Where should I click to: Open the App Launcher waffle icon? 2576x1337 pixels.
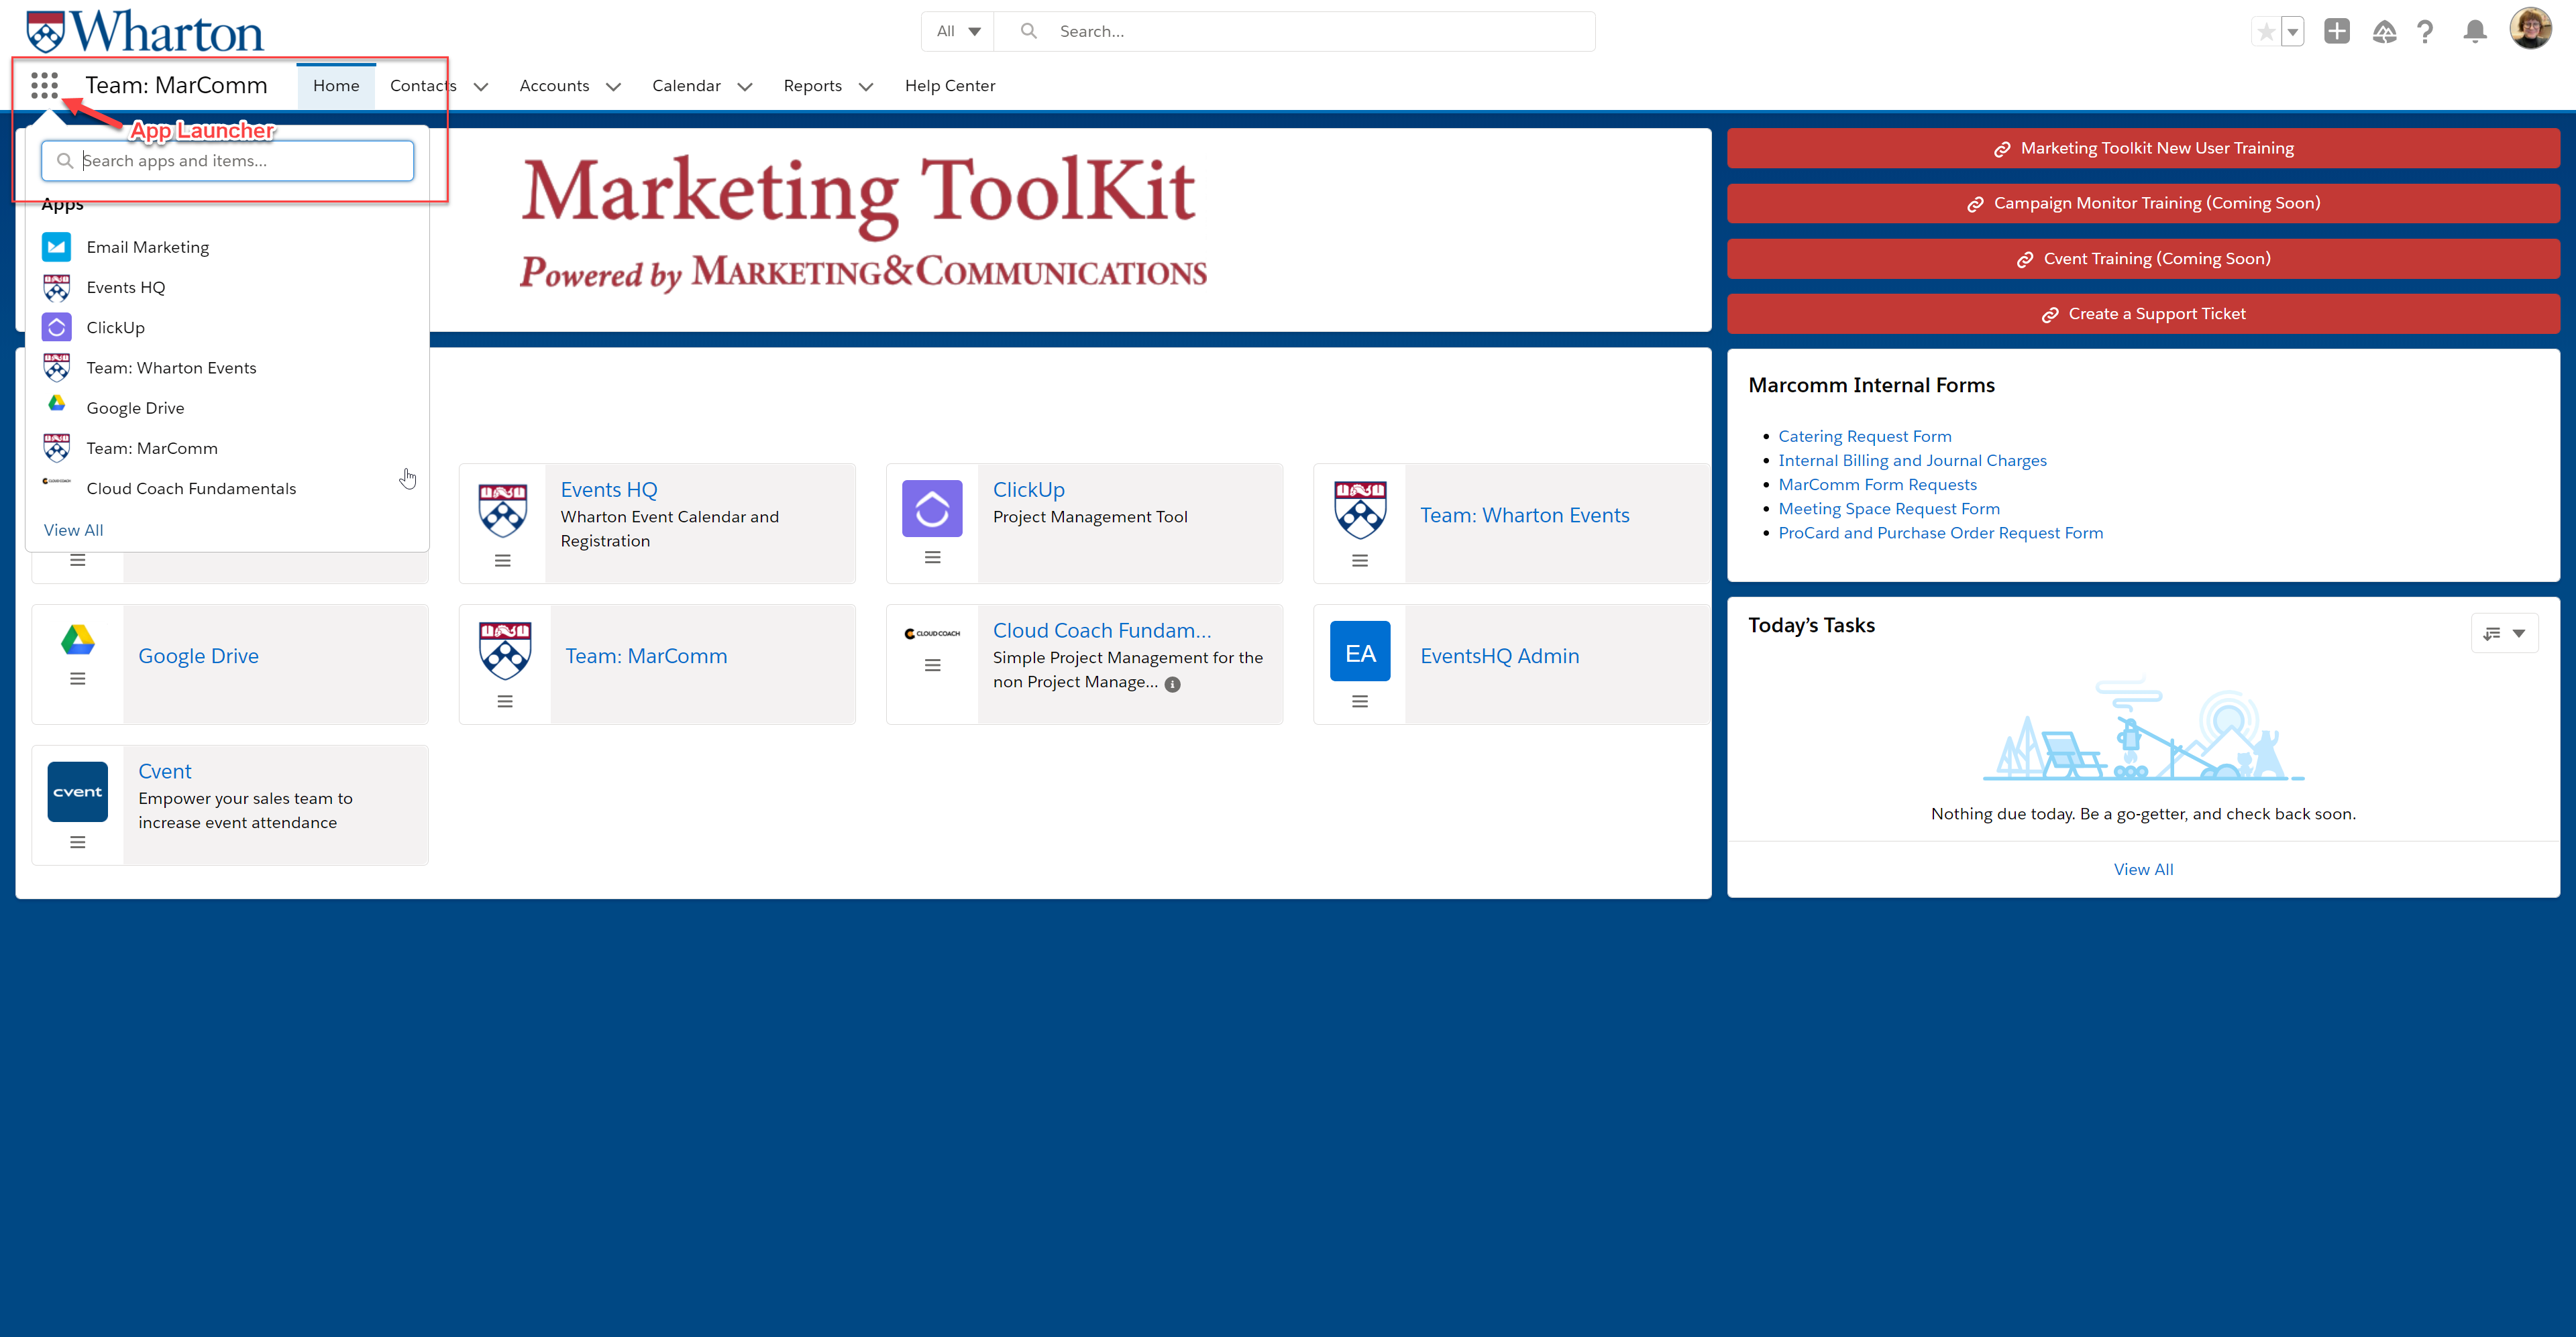[x=44, y=85]
